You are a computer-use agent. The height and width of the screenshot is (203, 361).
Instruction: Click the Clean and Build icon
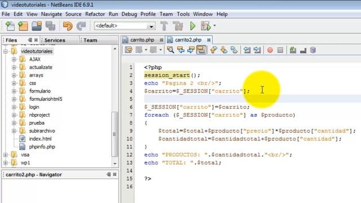click(178, 26)
